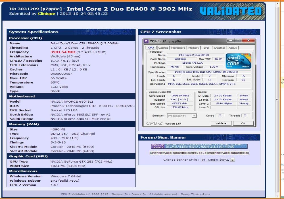Click the Wolfdale (45 nm) architecture value
Viewport: 284px width, 199px height.
coord(65,56)
